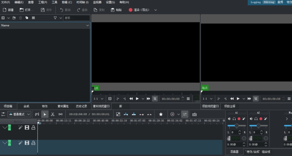Select the razor (scissors) tool in timeline toolbar
Viewport: 292px width, 156px height.
pos(52,114)
